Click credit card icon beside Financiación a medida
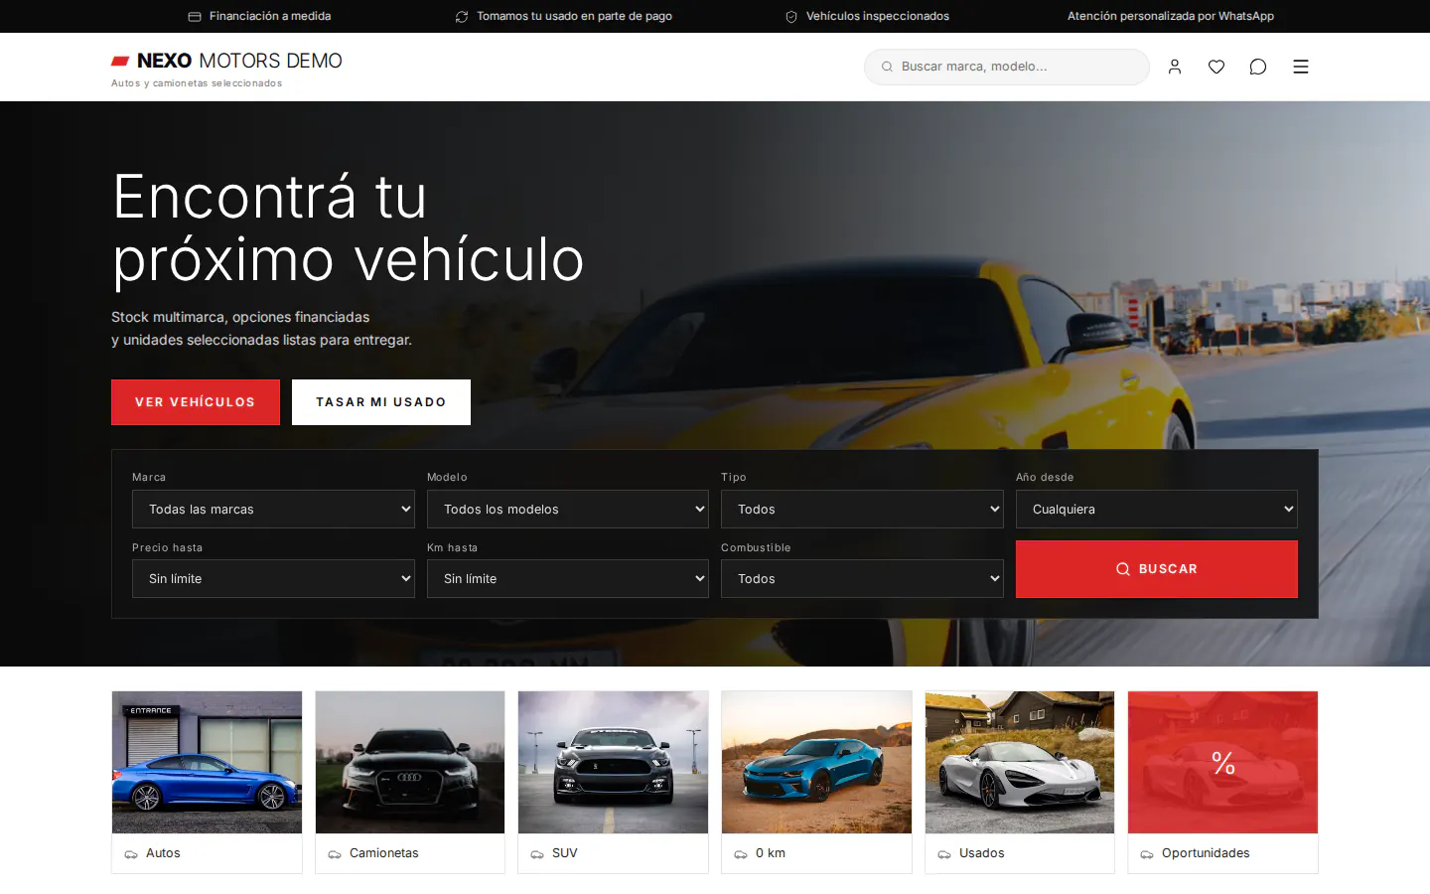The width and height of the screenshot is (1430, 894). click(x=195, y=17)
